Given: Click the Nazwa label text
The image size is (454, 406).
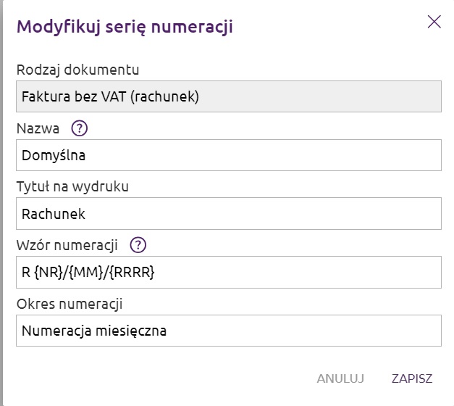Looking at the screenshot, I should click(38, 128).
